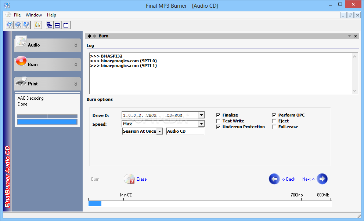Image resolution: width=364 pixels, height=221 pixels.
Task: Restore the inner MDI window
Action: point(350,15)
